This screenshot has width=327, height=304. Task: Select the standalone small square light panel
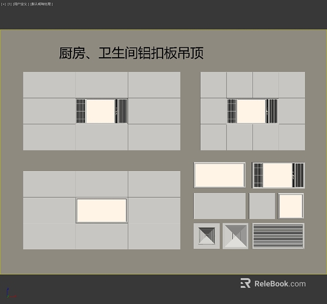click(291, 206)
